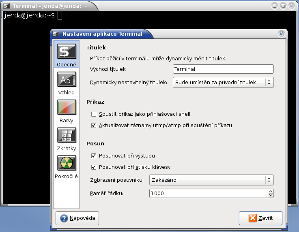
Task: Click the Posun section heading
Action: point(95,143)
